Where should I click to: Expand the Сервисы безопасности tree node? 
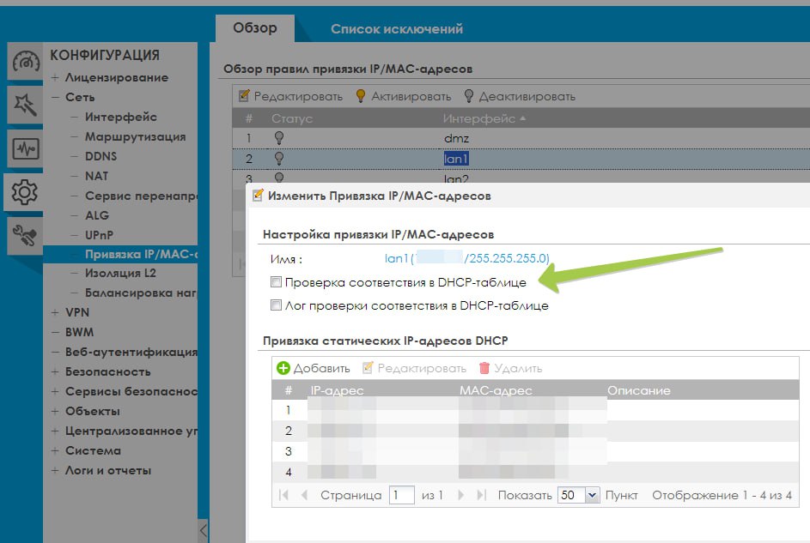(x=55, y=391)
